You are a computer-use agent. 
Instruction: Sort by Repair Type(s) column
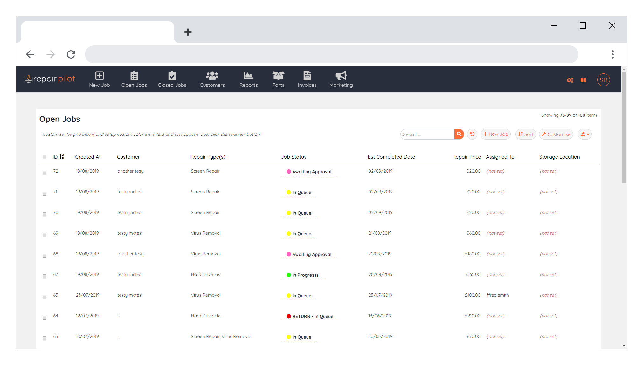208,157
